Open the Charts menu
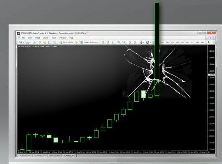This screenshot has height=164, width=222. click(45, 38)
